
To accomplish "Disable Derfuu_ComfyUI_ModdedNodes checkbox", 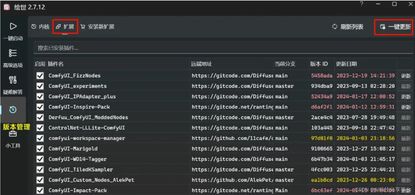I will [x=40, y=118].
